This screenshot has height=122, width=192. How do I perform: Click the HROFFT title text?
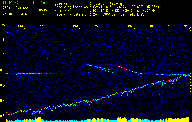click(x=19, y=2)
